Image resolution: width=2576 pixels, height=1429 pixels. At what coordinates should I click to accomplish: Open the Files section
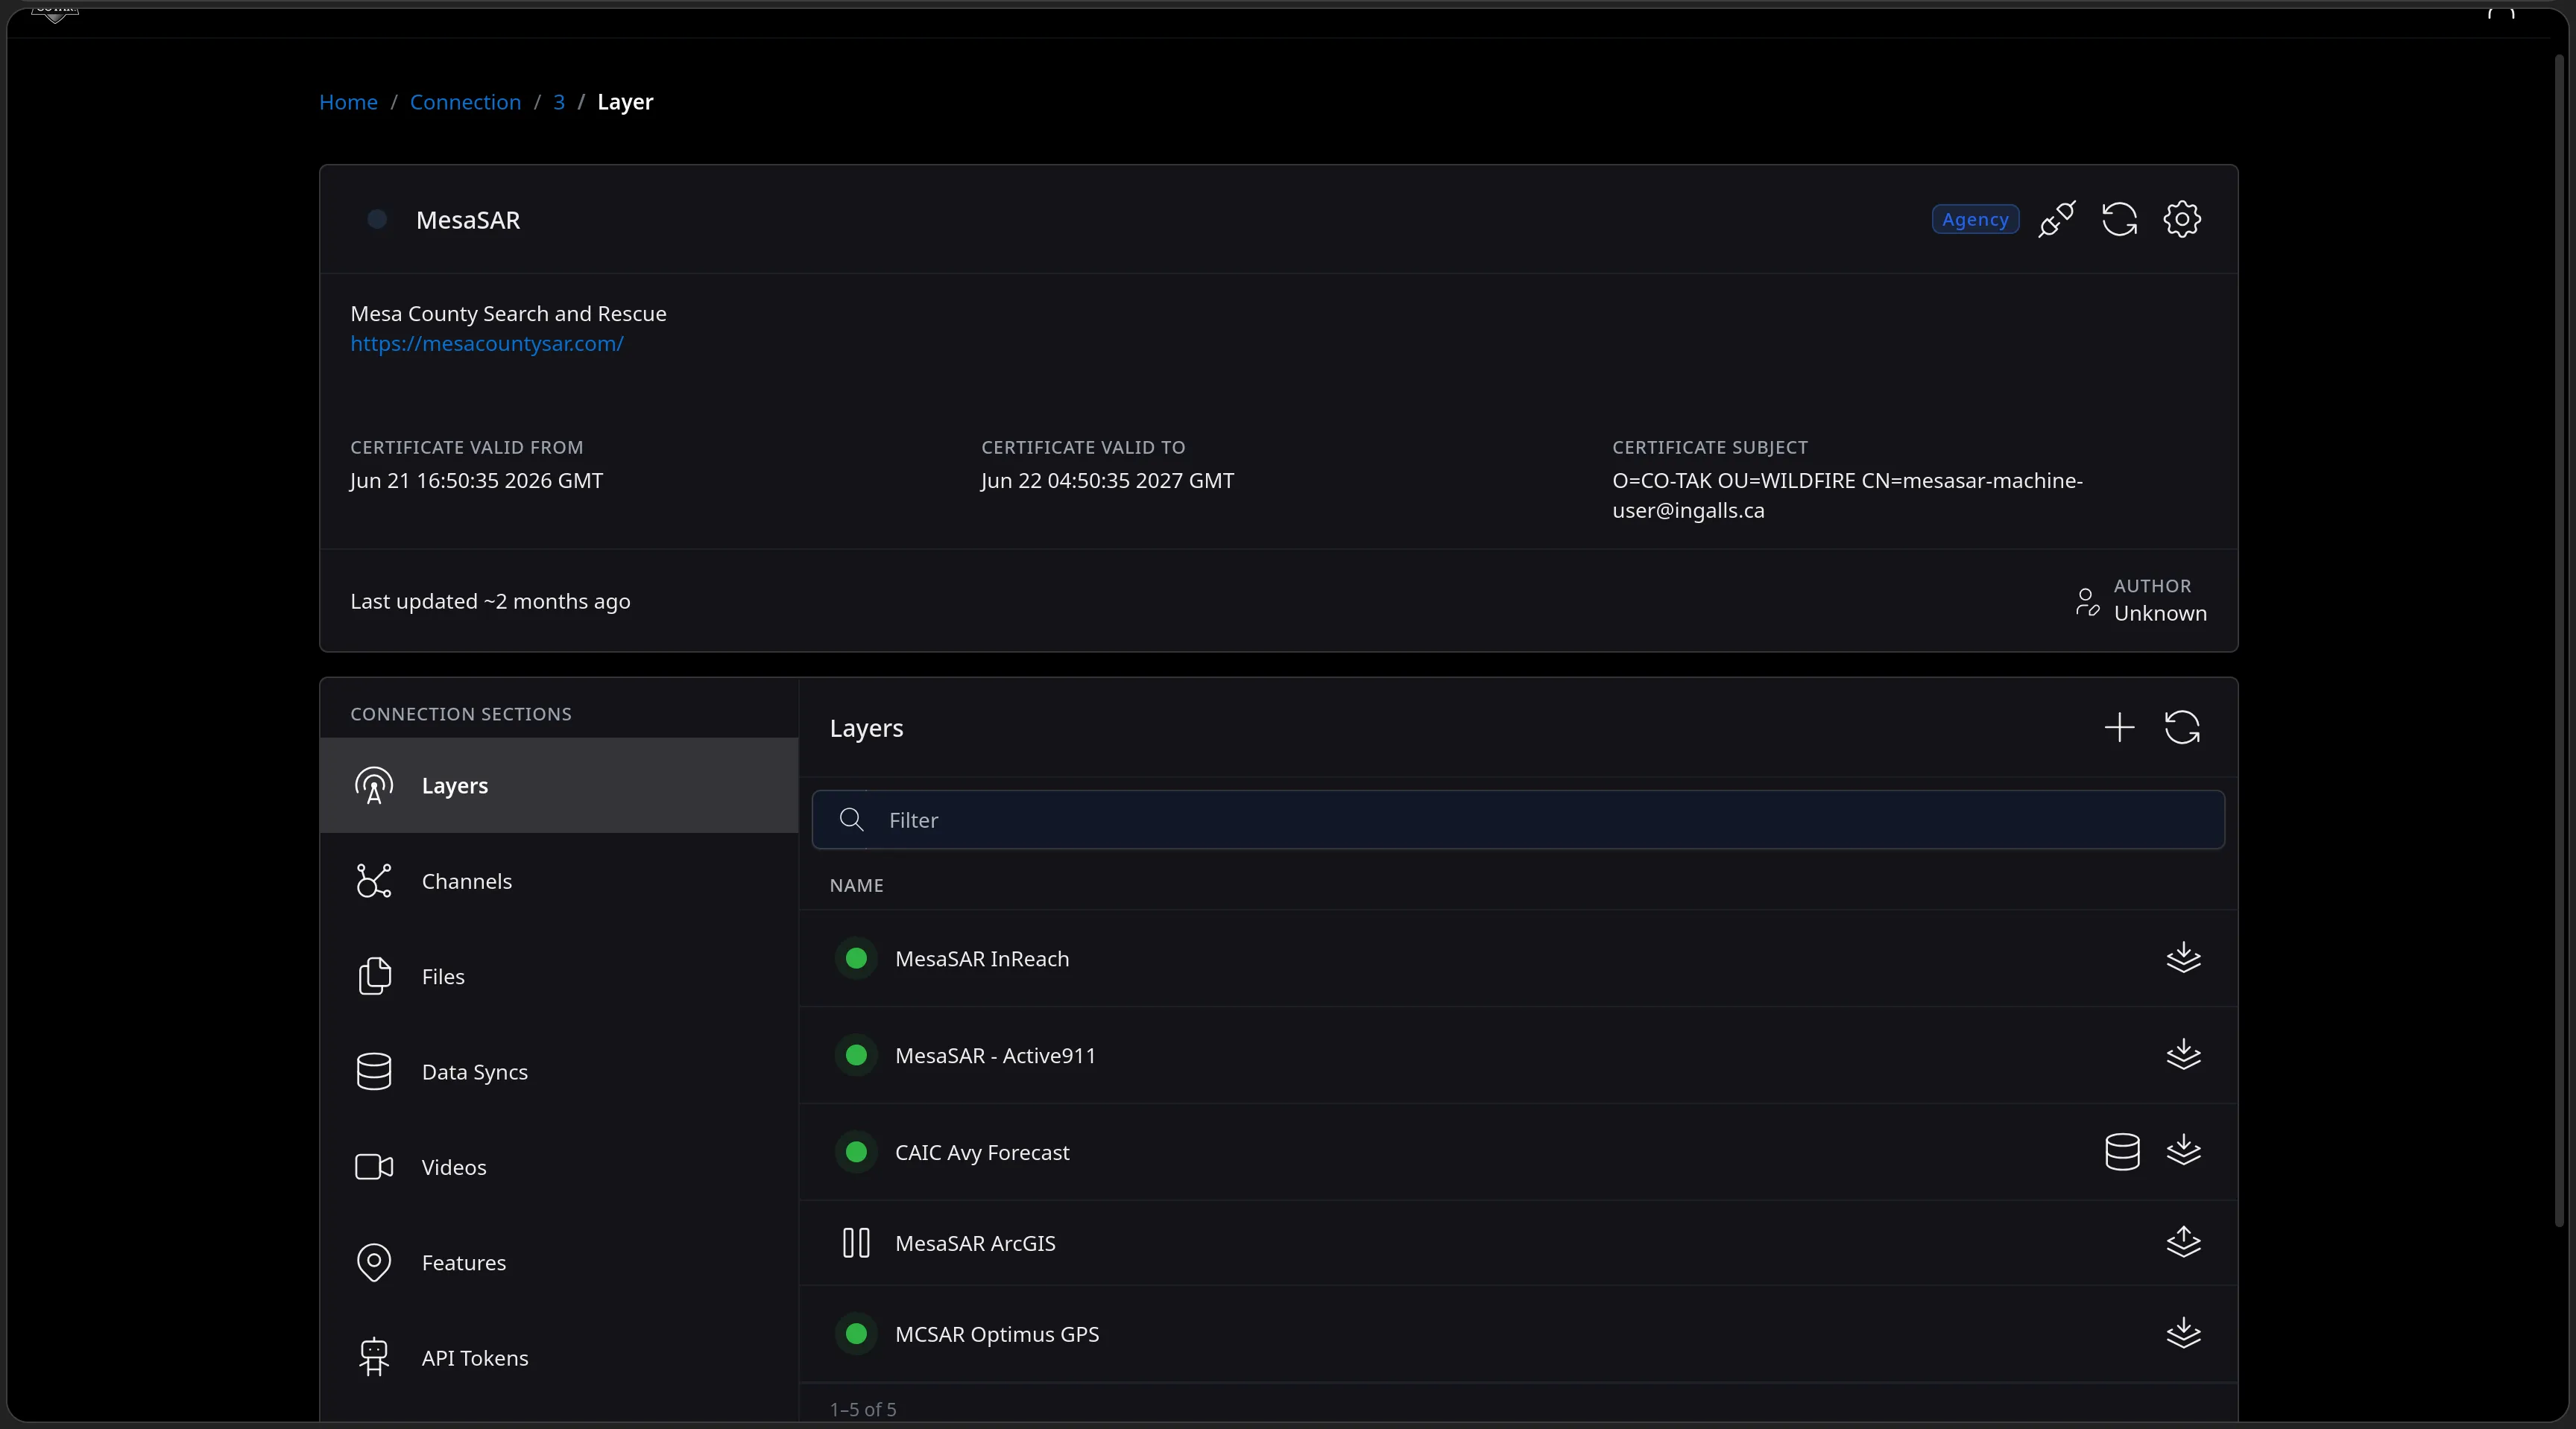(559, 976)
